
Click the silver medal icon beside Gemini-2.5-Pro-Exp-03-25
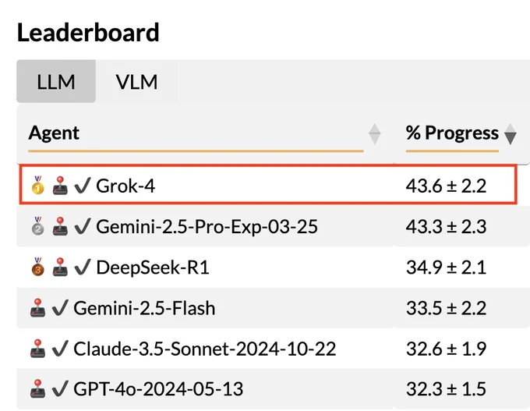[x=38, y=226]
